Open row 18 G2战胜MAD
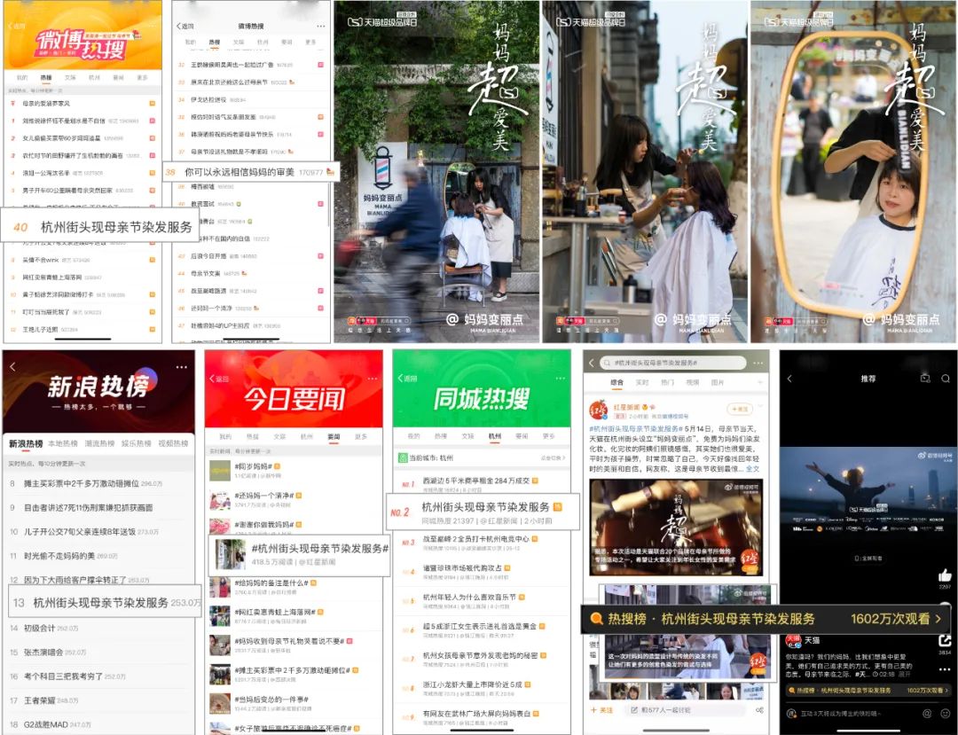 [99, 724]
